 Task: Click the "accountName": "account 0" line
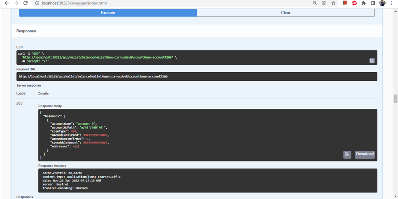74,124
